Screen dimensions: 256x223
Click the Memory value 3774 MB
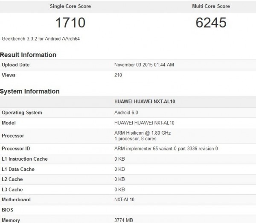click(x=124, y=220)
